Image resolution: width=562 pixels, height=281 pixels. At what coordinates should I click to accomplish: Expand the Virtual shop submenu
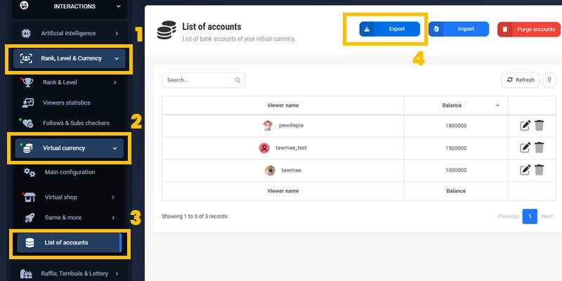[x=70, y=197]
